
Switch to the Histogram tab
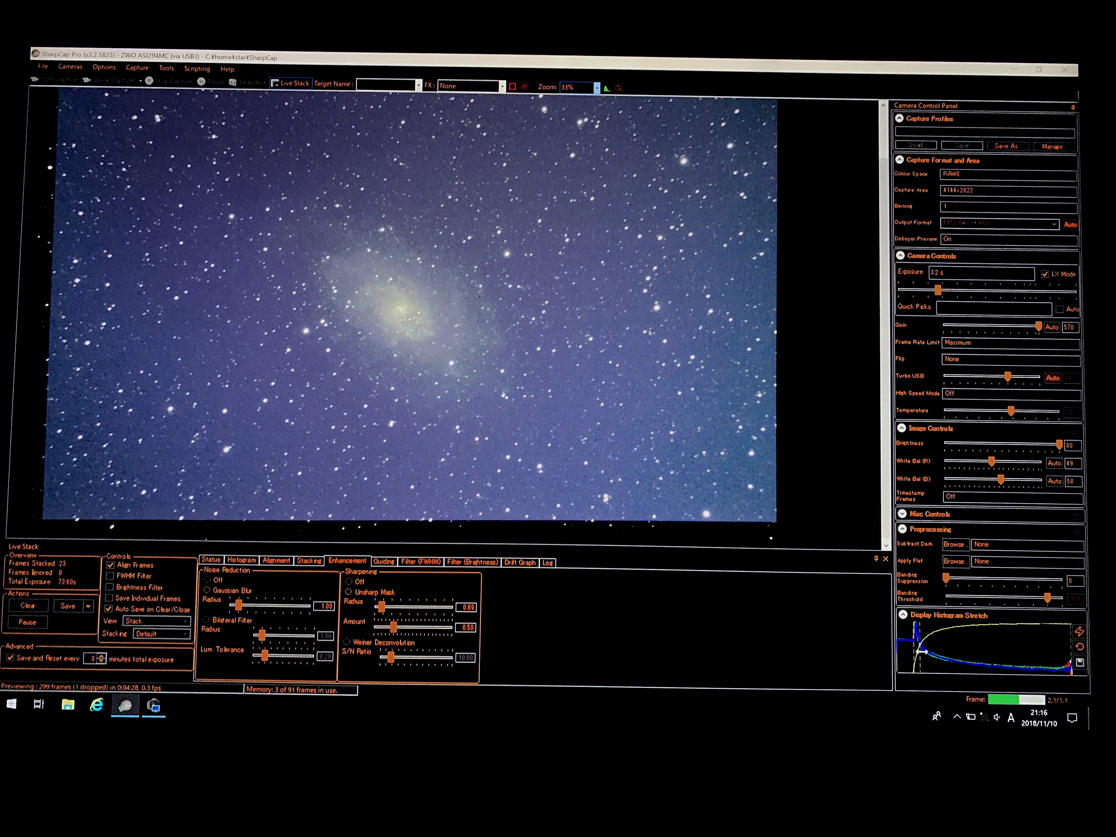coord(241,560)
